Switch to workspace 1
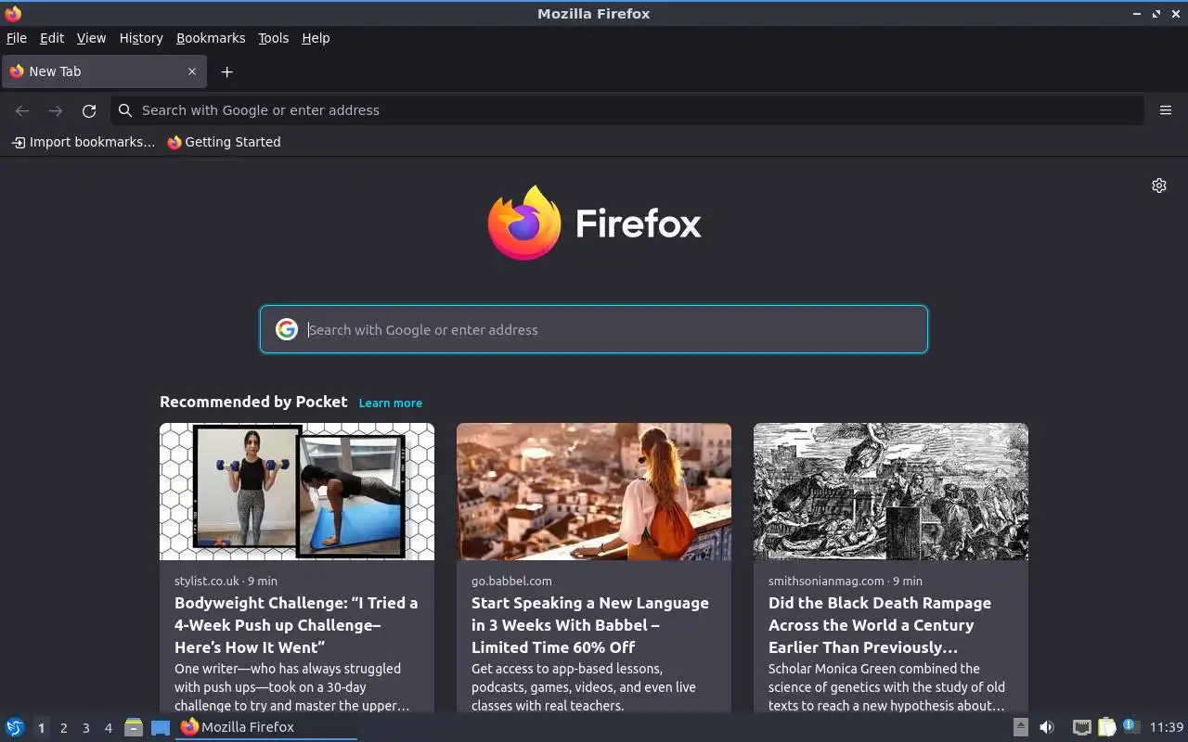The image size is (1188, 742). [x=41, y=728]
